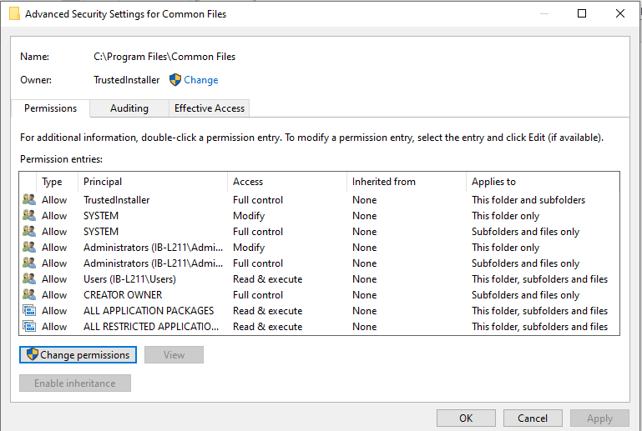Click the Users (IB-L211\Users) group icon

29,279
